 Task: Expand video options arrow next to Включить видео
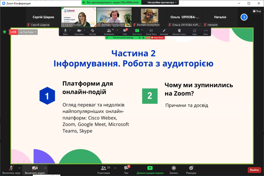45,168
